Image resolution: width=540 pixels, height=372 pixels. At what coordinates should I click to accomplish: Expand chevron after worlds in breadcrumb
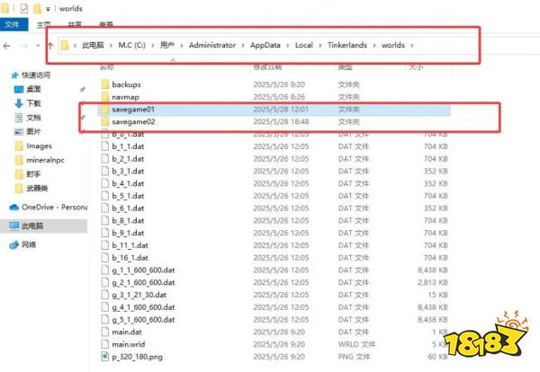tap(412, 46)
